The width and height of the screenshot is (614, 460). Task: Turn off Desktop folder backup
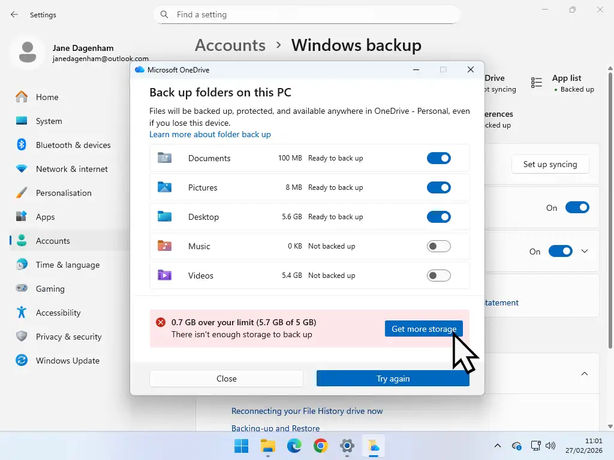tap(438, 216)
